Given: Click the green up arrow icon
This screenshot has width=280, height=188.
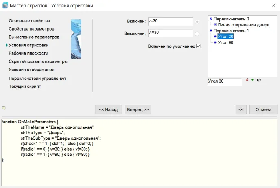Looking at the screenshot, I should [252, 80].
